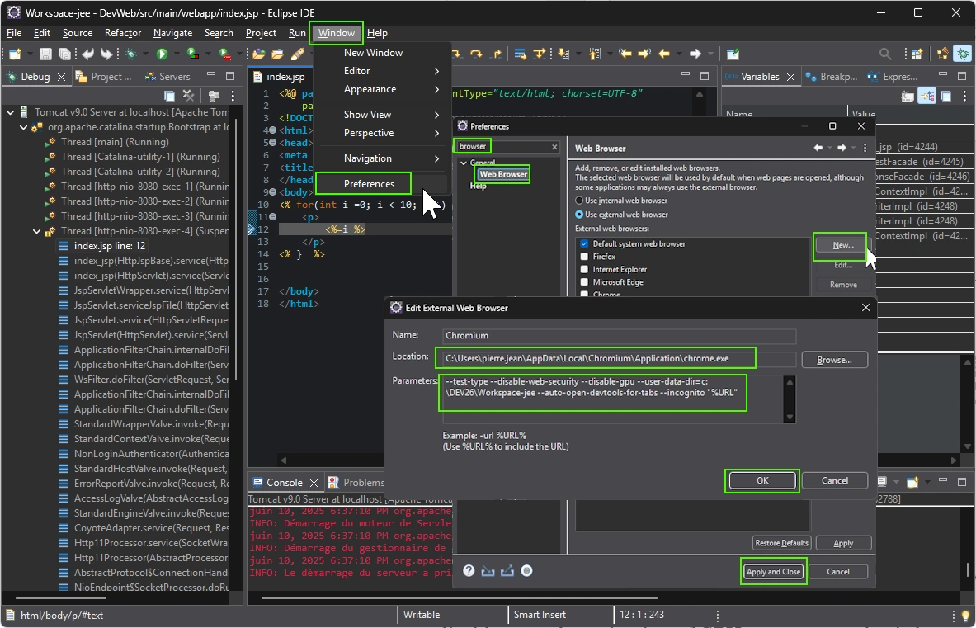Click the New... browser button
976x628 pixels.
(x=843, y=245)
